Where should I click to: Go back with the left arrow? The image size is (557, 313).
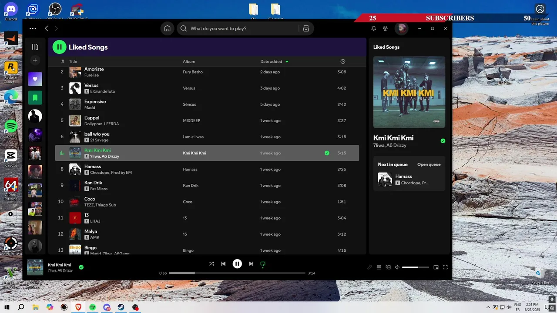pos(47,29)
